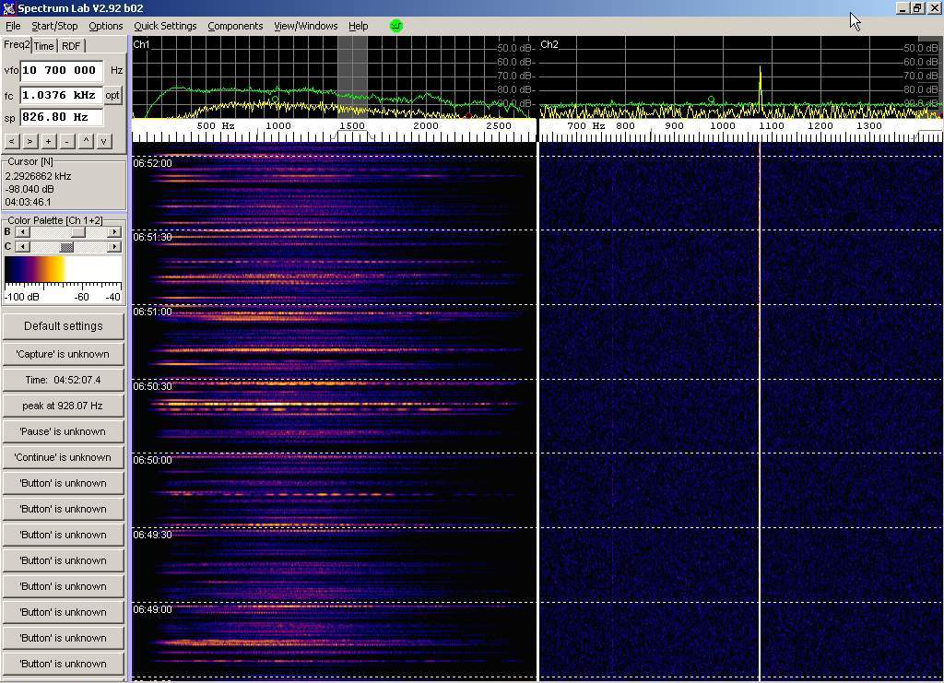Click the 'peak at 928.07 Hz' button
This screenshot has height=683, width=944.
click(63, 406)
